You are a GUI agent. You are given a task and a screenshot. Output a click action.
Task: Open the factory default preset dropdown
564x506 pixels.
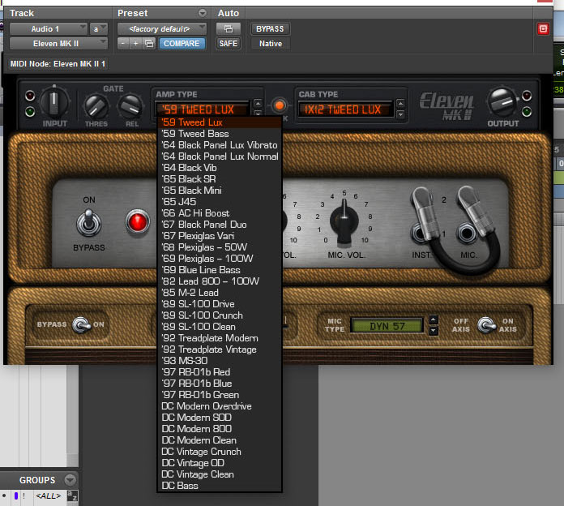[162, 29]
